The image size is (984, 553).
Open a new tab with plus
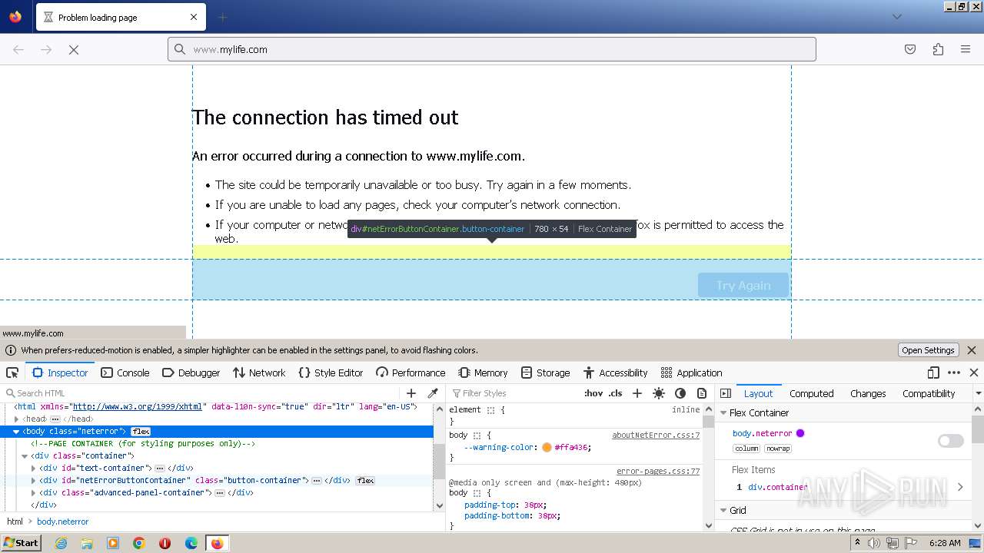pos(222,17)
